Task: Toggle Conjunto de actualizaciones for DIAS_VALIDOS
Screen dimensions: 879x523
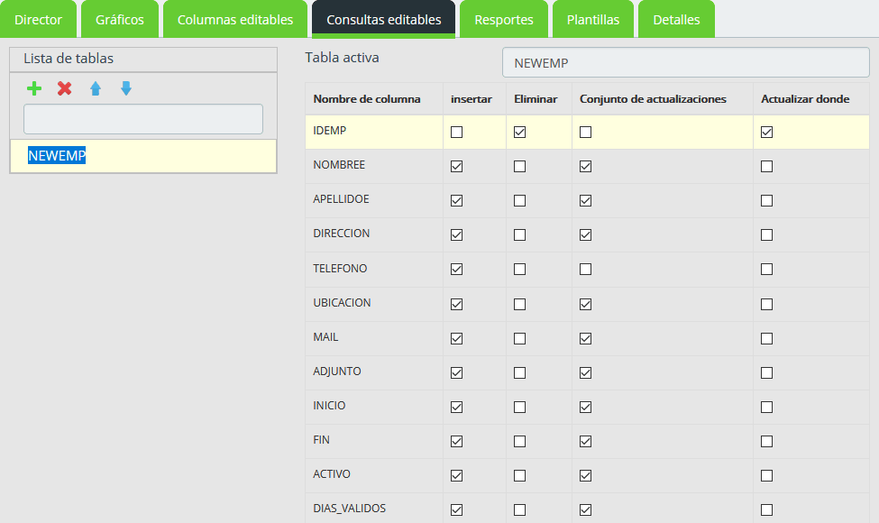Action: 585,510
